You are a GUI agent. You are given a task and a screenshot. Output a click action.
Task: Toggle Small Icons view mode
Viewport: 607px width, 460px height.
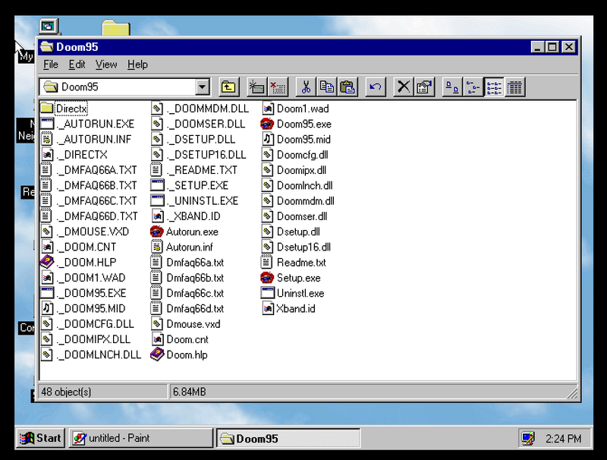[x=471, y=87]
